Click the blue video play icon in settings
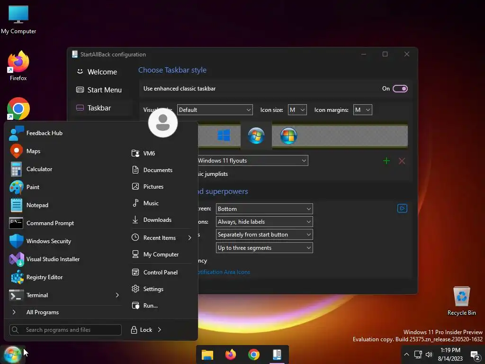The image size is (485, 364). tap(402, 209)
